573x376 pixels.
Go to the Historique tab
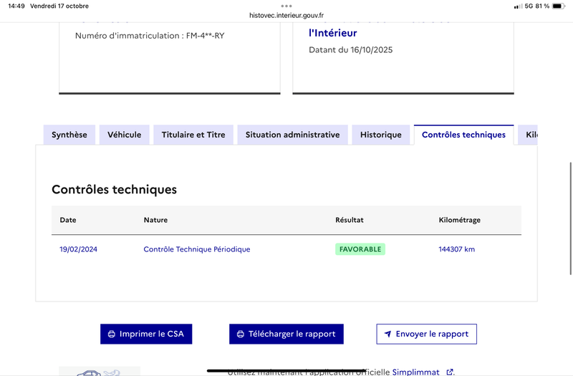[380, 135]
